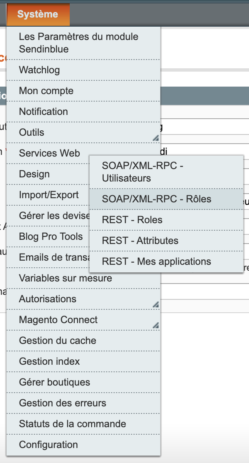Screen dimensions: 249x463
Task: Open REST - Attributes
Action: pyautogui.click(x=137, y=241)
